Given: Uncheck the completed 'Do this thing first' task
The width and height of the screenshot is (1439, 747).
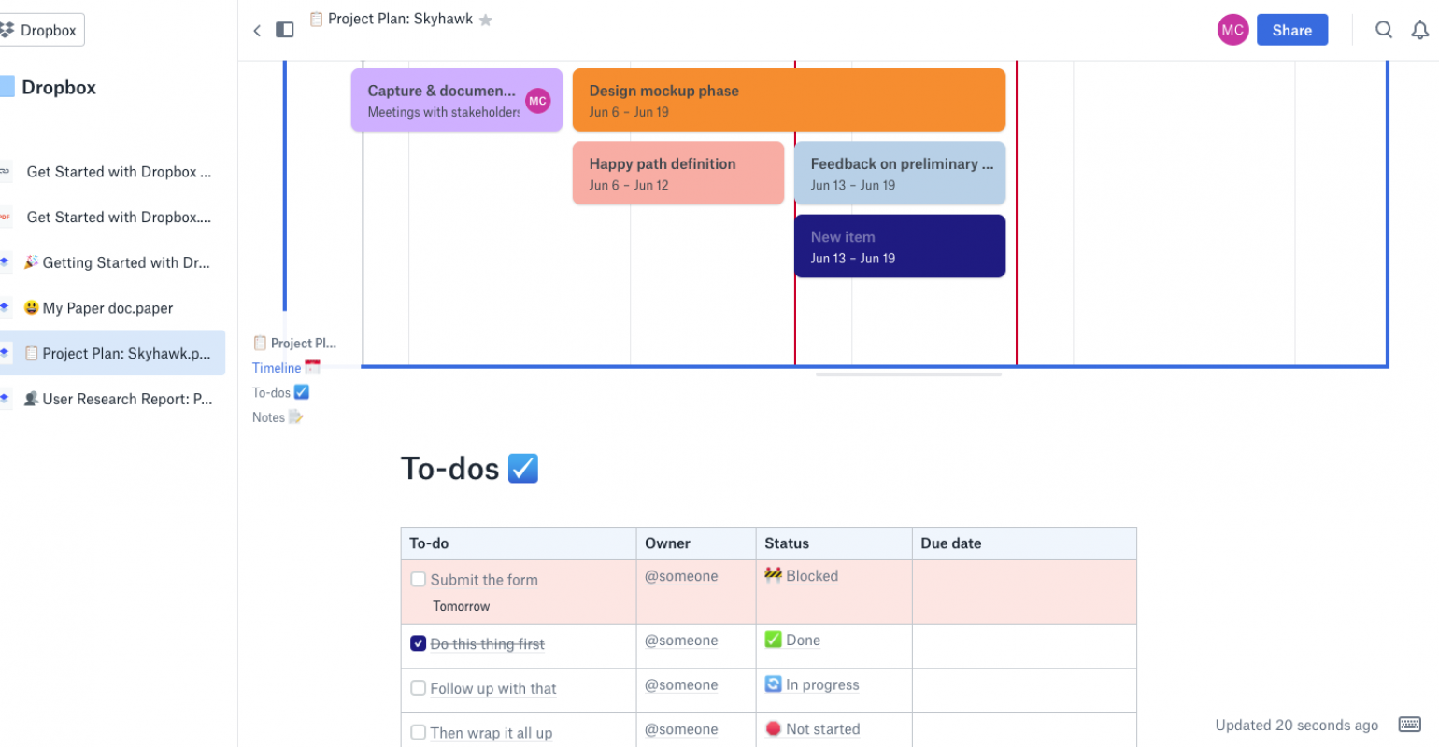Looking at the screenshot, I should point(418,642).
